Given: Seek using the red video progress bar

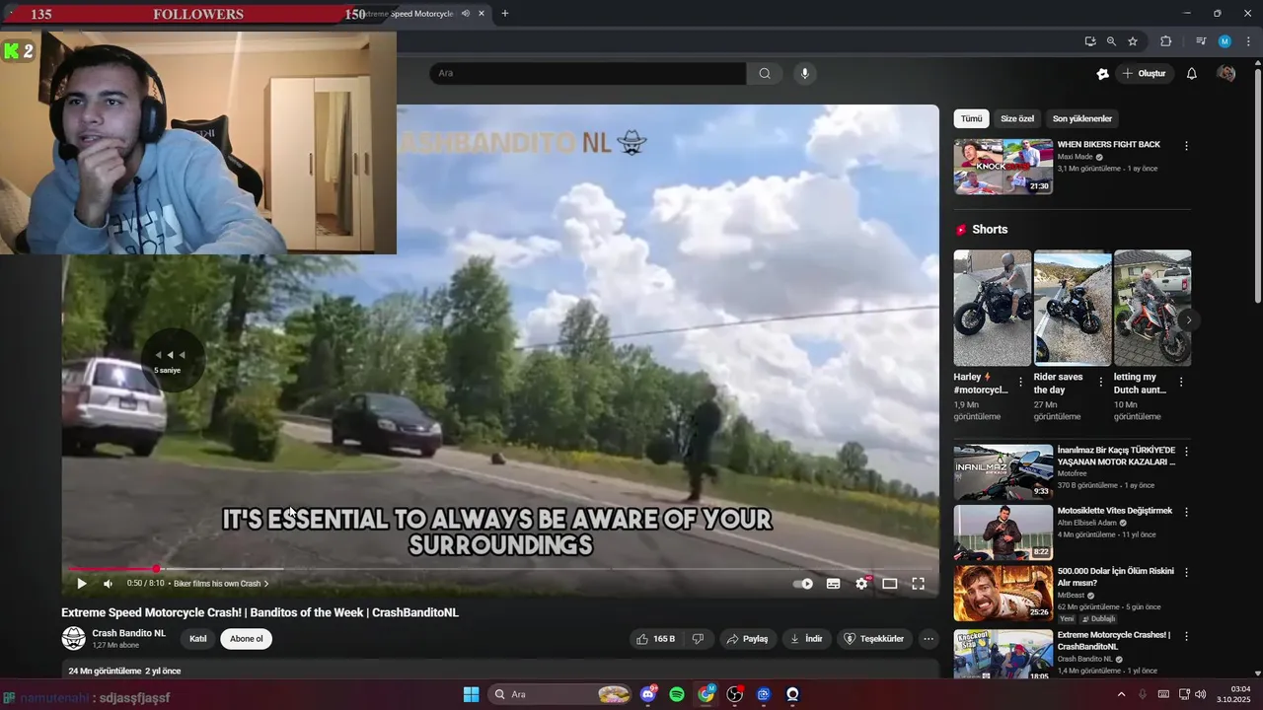Looking at the screenshot, I should point(501,569).
